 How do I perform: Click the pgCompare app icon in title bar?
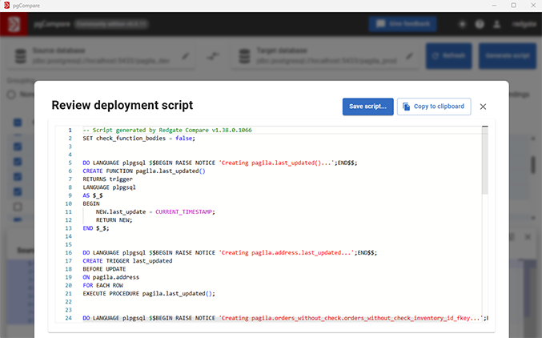[x=6, y=5]
